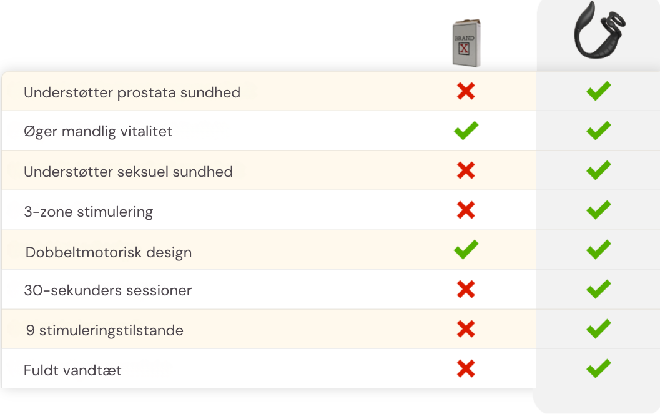Click the 9 stimuleringstilstande label
Viewport: 660px width, 414px height.
click(x=105, y=331)
